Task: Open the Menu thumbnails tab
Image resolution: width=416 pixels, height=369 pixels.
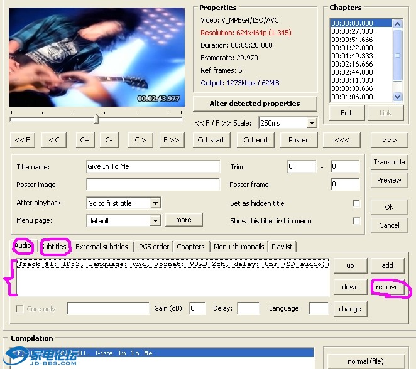Action: tap(239, 247)
